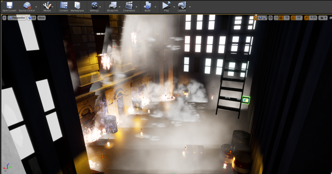The width and height of the screenshot is (332, 174).
Task: Click the Show button in the viewport
Action: tap(41, 18)
